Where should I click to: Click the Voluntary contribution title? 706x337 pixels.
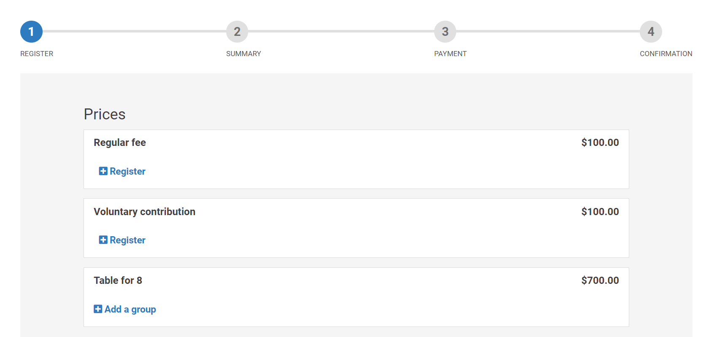144,212
